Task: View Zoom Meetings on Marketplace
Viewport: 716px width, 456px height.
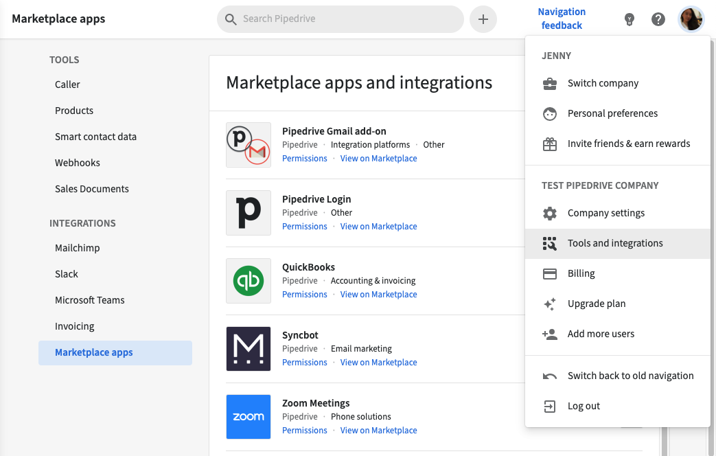Action: pos(378,431)
